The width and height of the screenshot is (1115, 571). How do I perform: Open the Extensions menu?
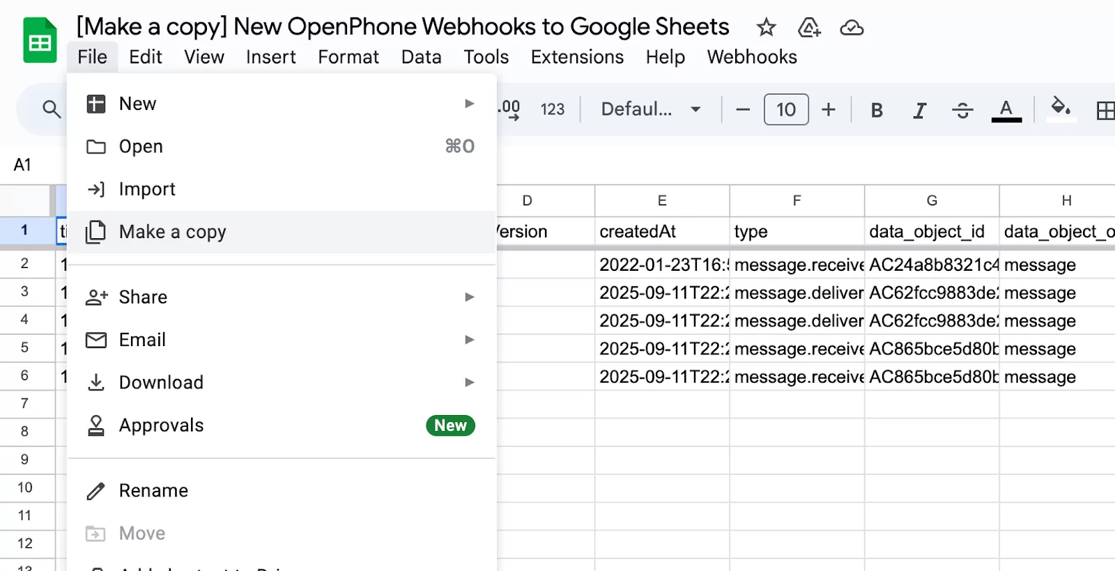pyautogui.click(x=577, y=57)
